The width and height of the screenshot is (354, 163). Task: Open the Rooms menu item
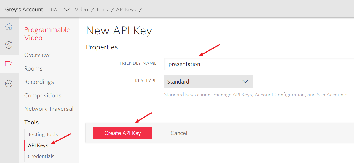(x=33, y=68)
